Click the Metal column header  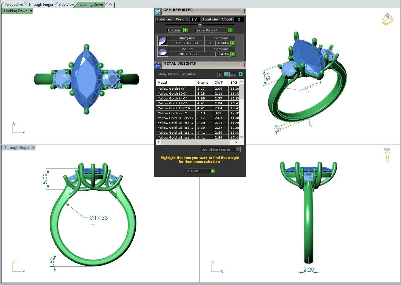(176, 82)
